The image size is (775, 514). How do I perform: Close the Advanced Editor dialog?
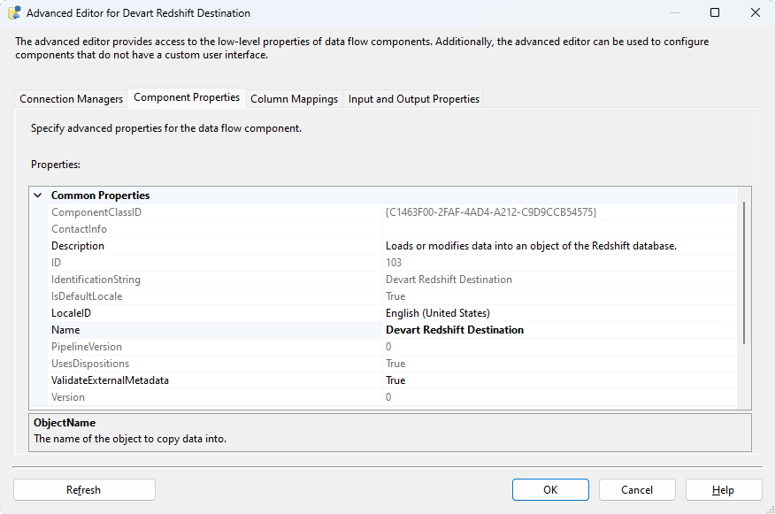click(755, 13)
